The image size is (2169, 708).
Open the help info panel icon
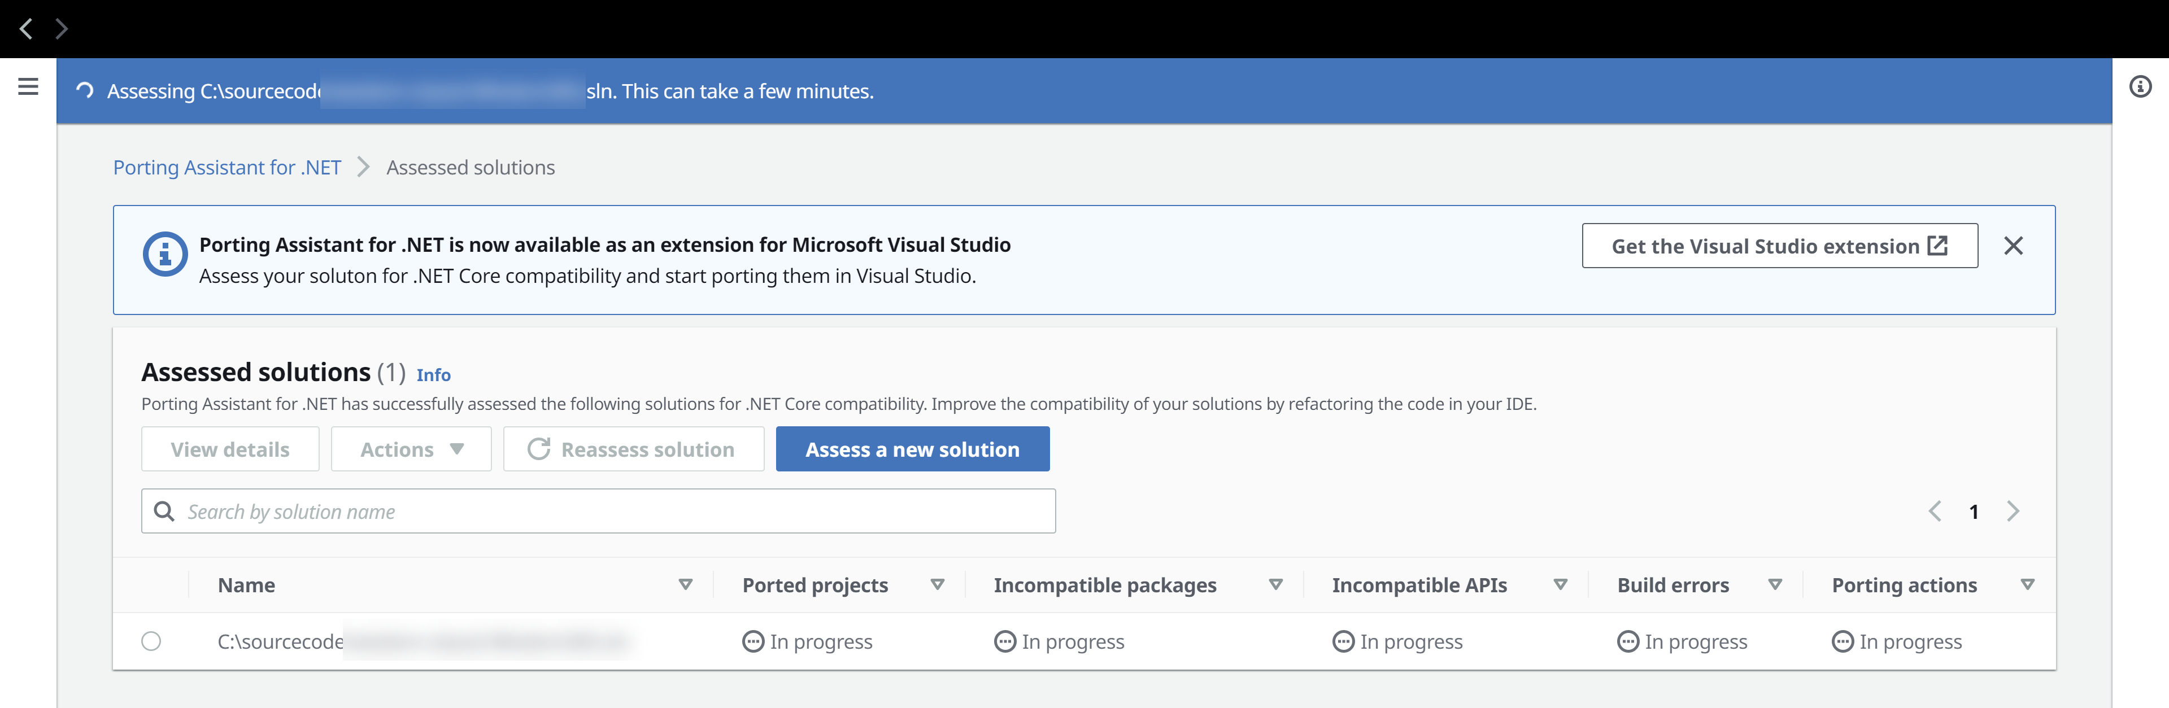[x=2140, y=87]
